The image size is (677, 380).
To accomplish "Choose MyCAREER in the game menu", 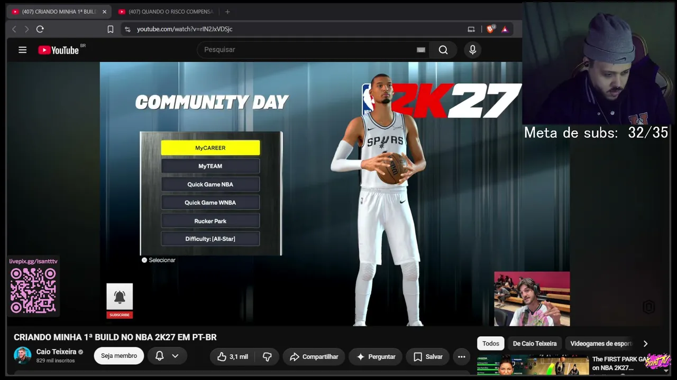I will (x=211, y=148).
